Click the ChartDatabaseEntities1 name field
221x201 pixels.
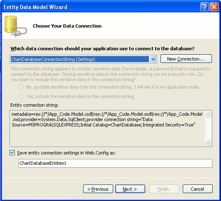(115, 163)
